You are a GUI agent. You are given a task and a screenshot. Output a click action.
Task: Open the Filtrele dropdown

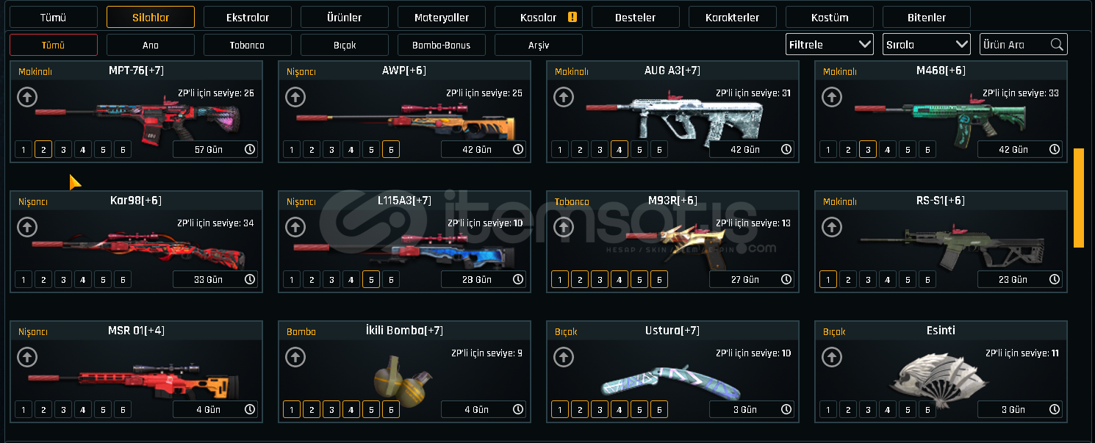tap(830, 45)
